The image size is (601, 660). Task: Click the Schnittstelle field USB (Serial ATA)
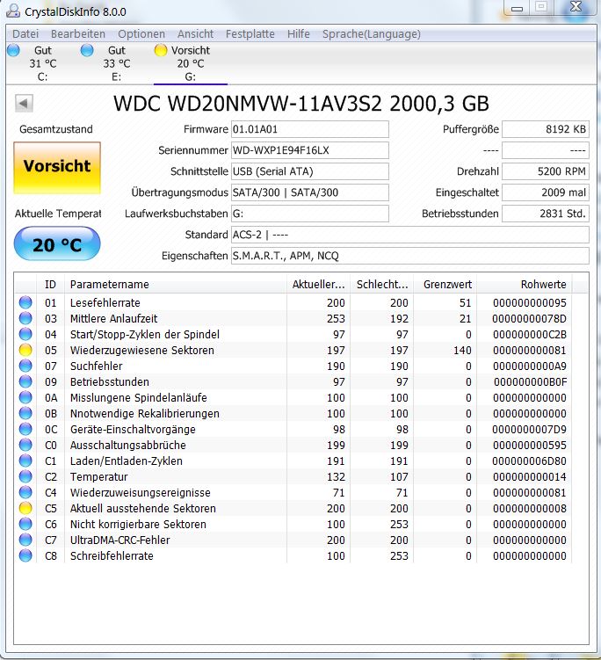[310, 171]
